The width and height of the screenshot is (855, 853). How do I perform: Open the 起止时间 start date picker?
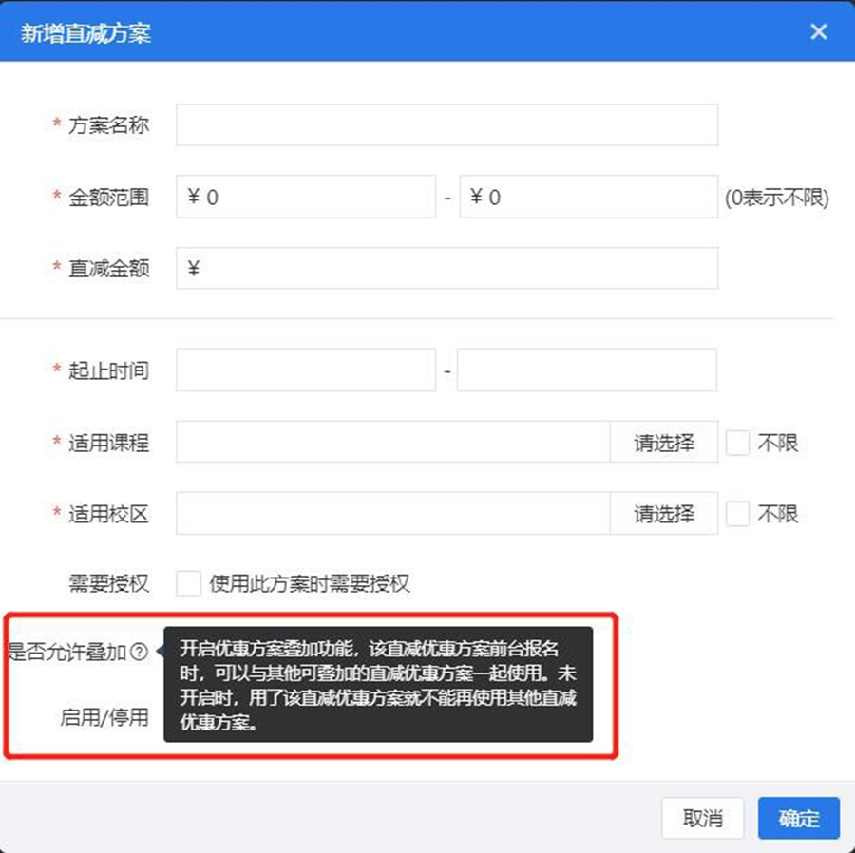pos(306,370)
